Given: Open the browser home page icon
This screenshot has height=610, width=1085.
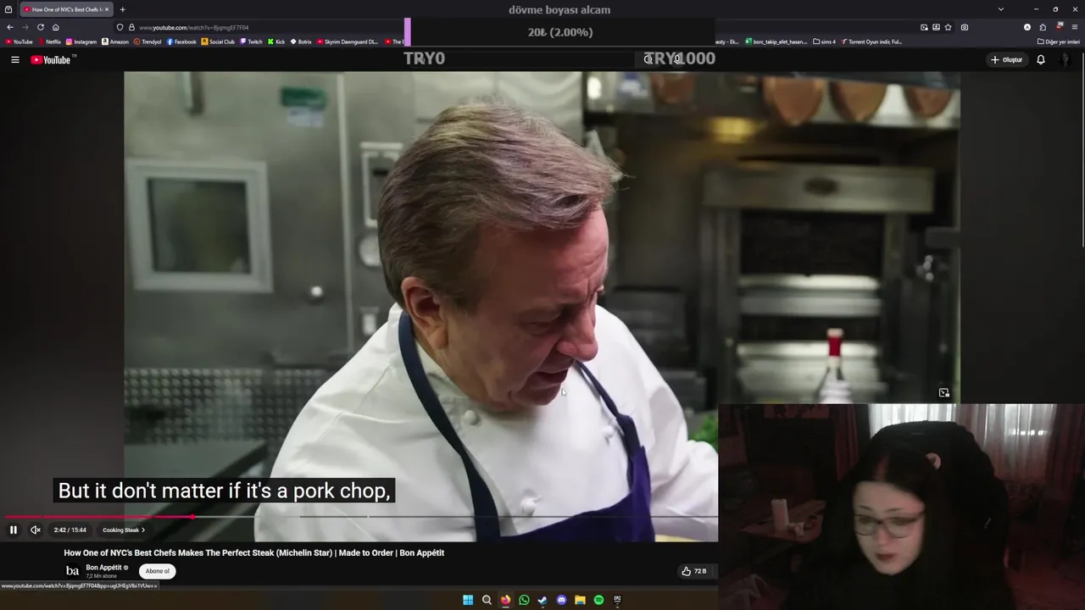Looking at the screenshot, I should pyautogui.click(x=56, y=27).
